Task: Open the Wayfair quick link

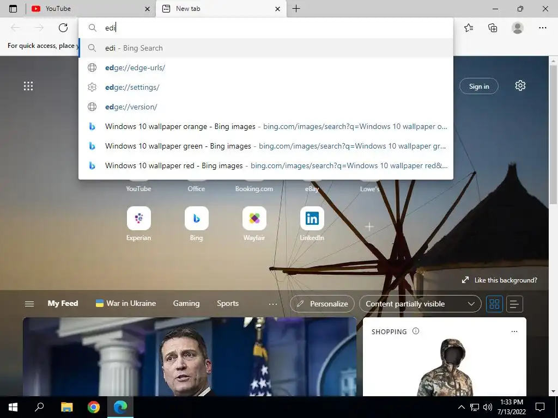Action: pyautogui.click(x=254, y=224)
